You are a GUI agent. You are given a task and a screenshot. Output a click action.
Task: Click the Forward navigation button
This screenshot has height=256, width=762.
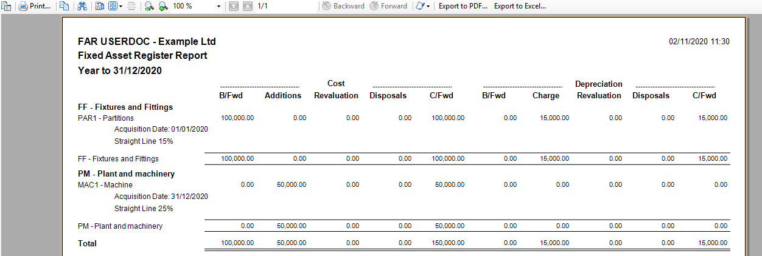(x=389, y=6)
